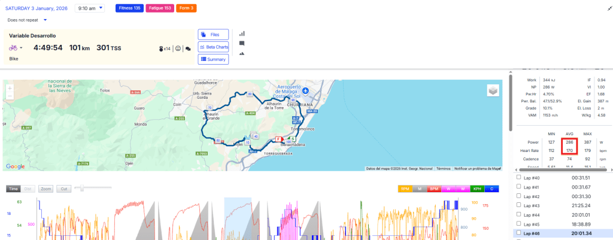Open the Files button
Viewport: 613px width, 240px height.
pyautogui.click(x=213, y=35)
